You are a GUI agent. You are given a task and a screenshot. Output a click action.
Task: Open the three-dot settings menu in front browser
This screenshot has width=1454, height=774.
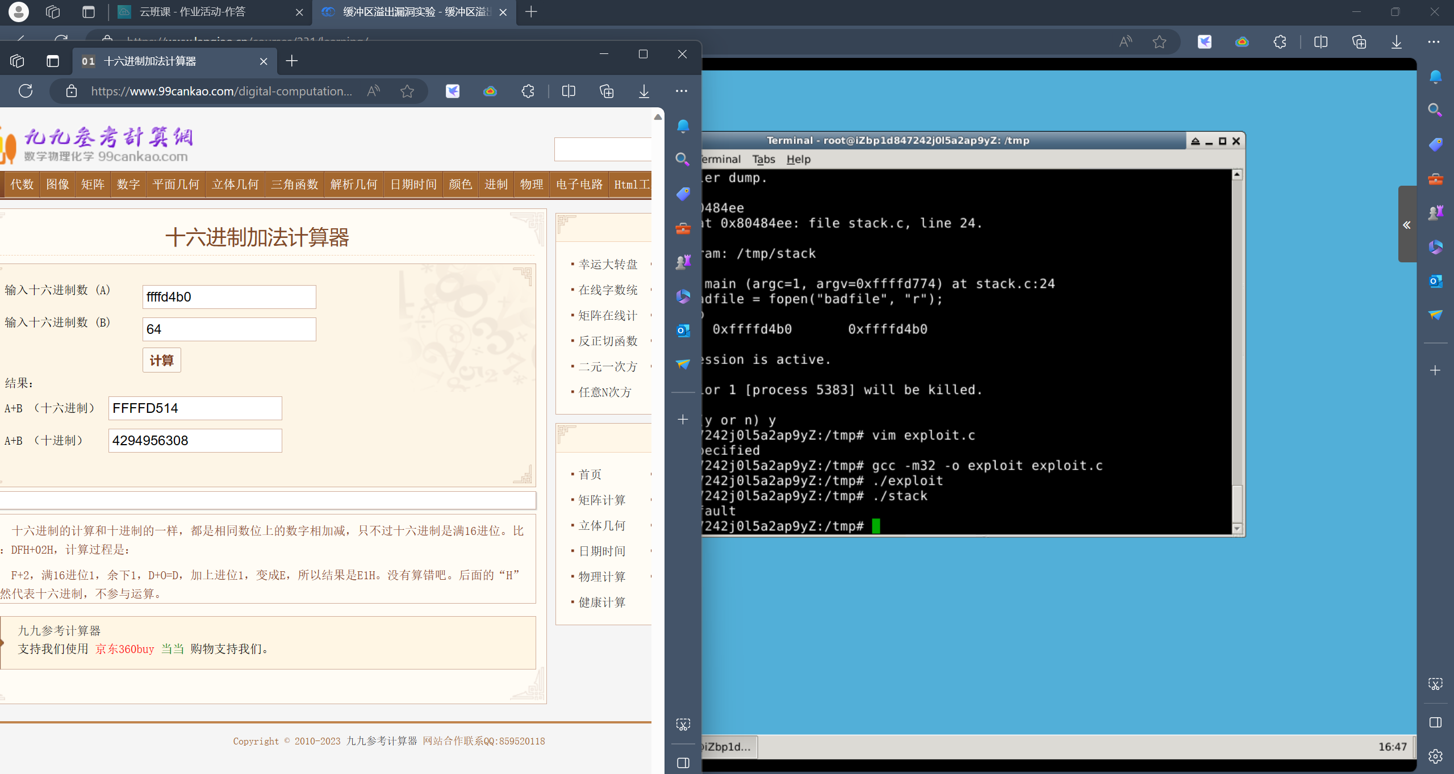pyautogui.click(x=681, y=91)
